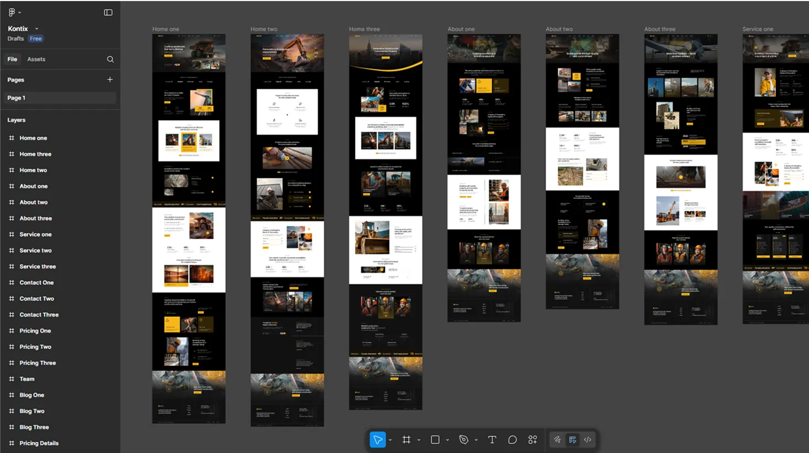
Task: Open the Comment tool
Action: [x=512, y=439]
